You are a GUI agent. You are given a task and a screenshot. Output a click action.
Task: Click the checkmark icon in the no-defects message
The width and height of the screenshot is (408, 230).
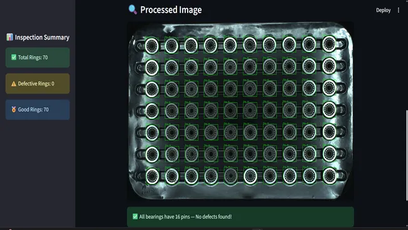(135, 216)
